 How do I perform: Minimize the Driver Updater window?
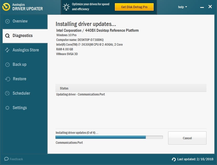(x=202, y=7)
